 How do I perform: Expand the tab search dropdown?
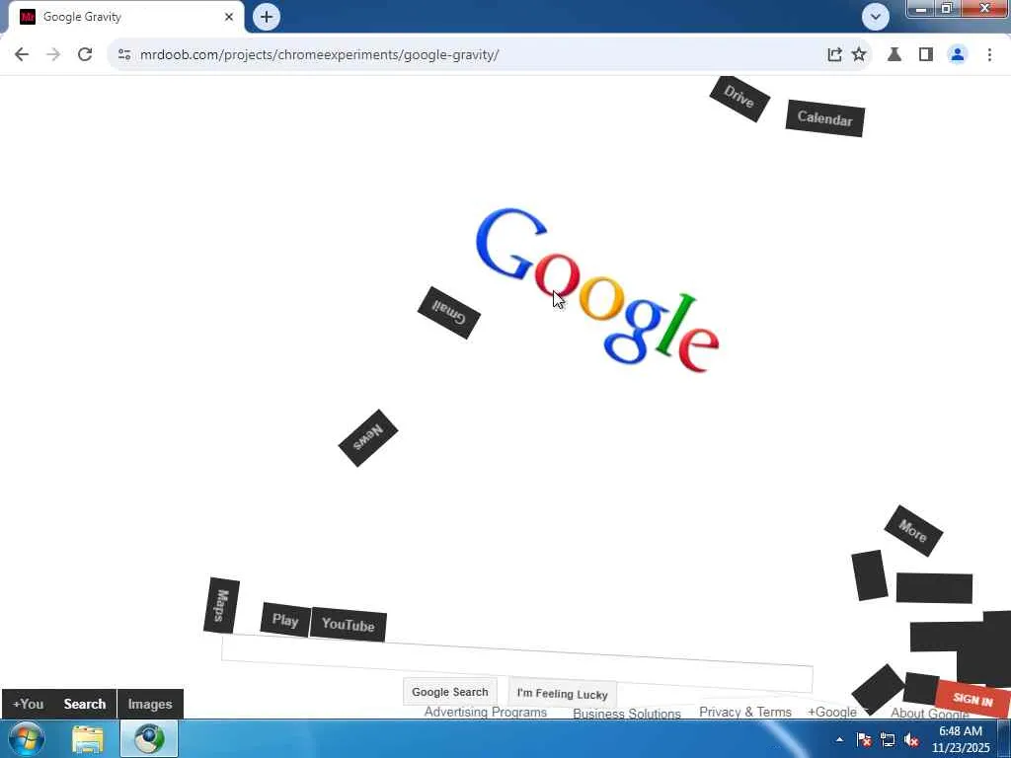tap(876, 17)
